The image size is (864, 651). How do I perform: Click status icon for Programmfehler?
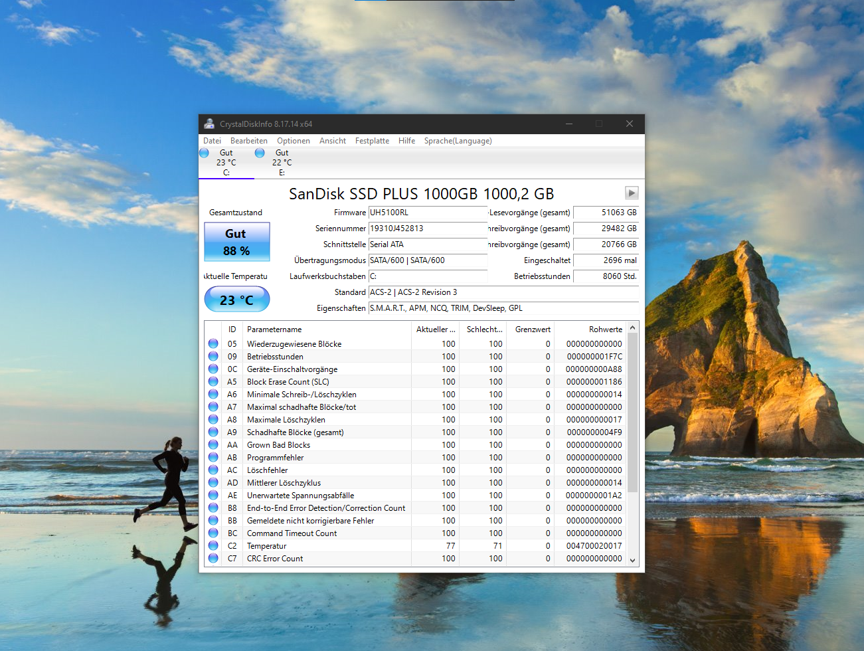click(x=213, y=457)
